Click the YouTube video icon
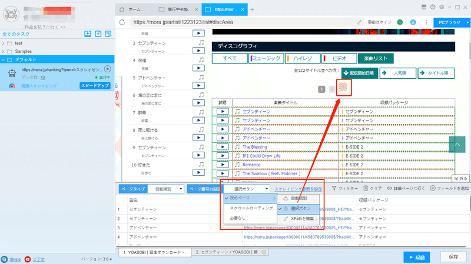This screenshot has height=264, width=471. coord(28,259)
